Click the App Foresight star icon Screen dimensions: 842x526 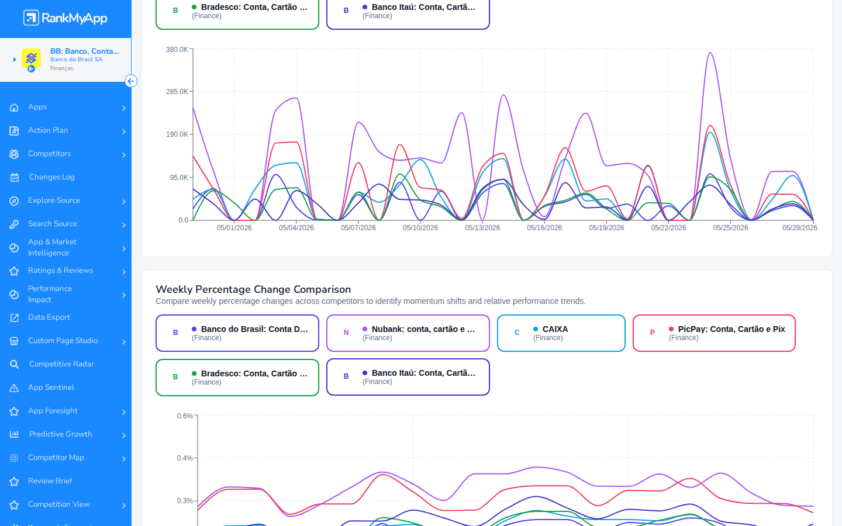click(x=14, y=411)
